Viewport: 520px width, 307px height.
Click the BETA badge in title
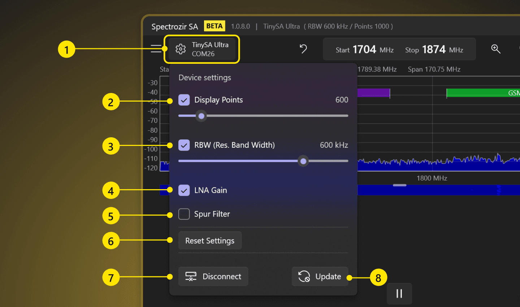214,26
